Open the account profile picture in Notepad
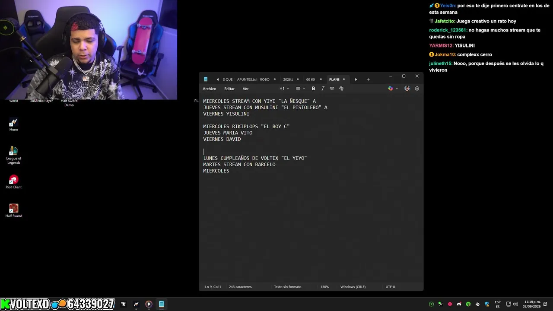Screen dimensions: 553x311 [x=407, y=89]
